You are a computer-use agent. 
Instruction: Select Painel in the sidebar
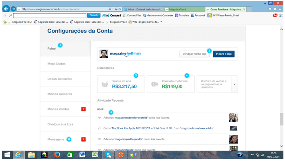pos(65,49)
